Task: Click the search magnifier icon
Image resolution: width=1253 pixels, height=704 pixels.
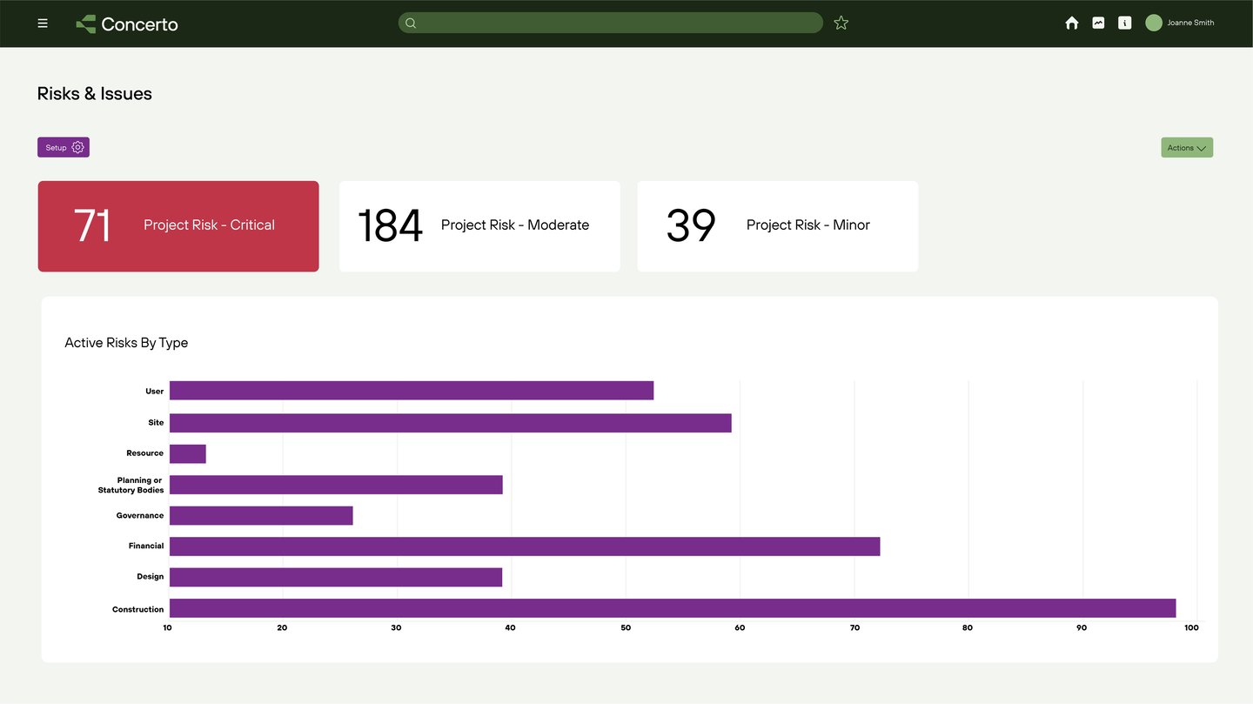Action: click(x=411, y=23)
